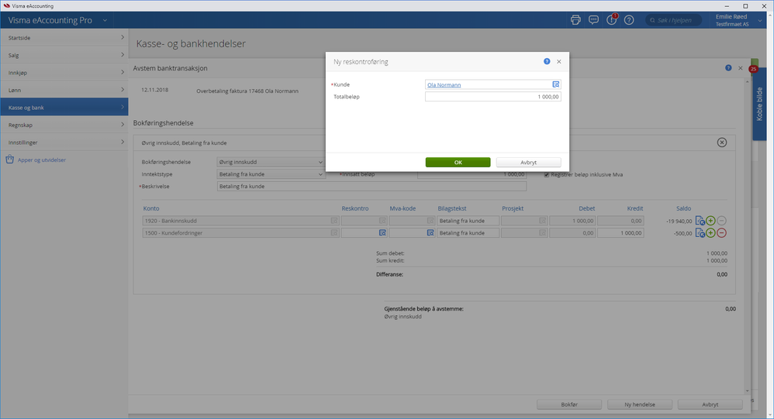Viewport: 774px width, 419px height.
Task: Add row after 1920 Bankinnskudd line
Action: (x=711, y=221)
